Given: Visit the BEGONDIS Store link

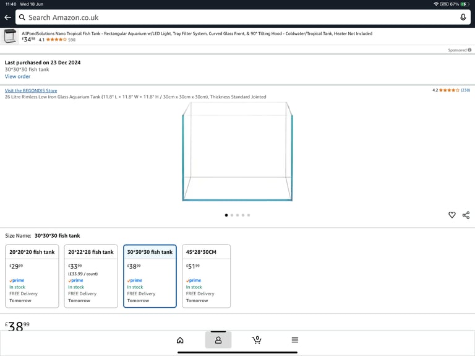Looking at the screenshot, I should (x=31, y=90).
